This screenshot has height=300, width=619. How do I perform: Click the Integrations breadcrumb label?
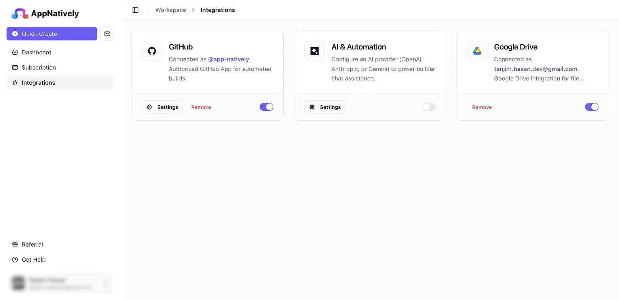pos(218,10)
